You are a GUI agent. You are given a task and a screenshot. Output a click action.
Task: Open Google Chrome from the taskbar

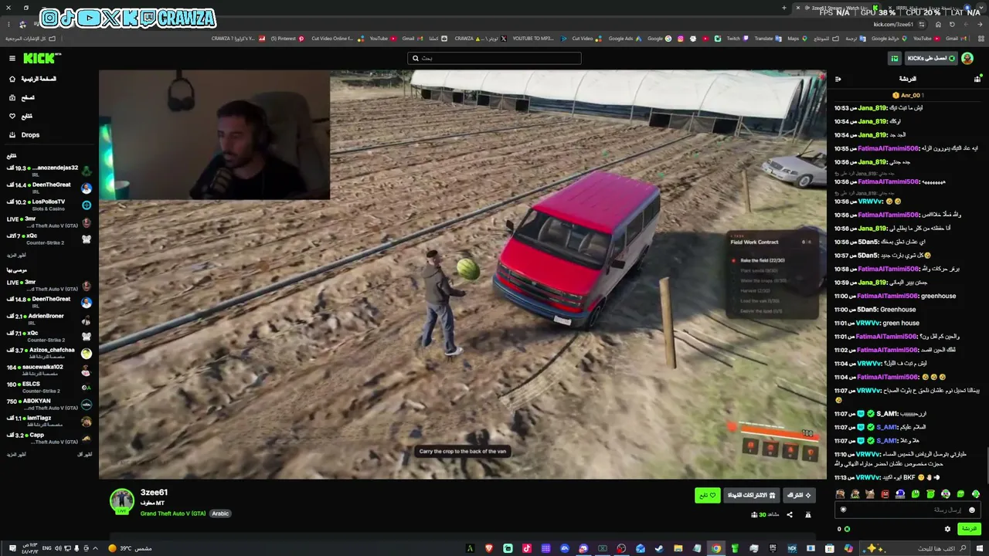tap(716, 548)
